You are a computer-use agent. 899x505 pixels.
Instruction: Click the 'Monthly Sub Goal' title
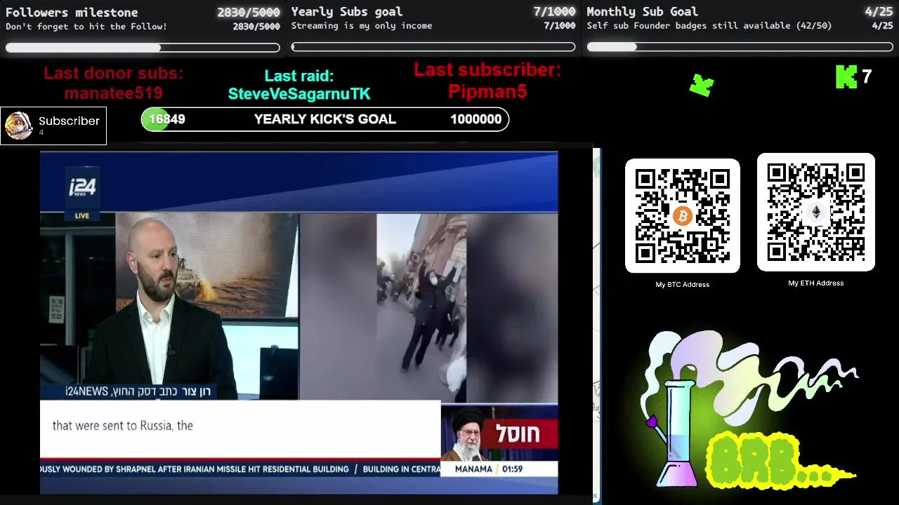click(x=643, y=11)
